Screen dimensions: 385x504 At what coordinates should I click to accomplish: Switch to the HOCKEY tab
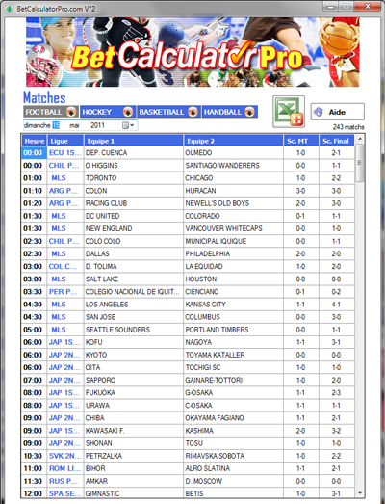tap(107, 112)
